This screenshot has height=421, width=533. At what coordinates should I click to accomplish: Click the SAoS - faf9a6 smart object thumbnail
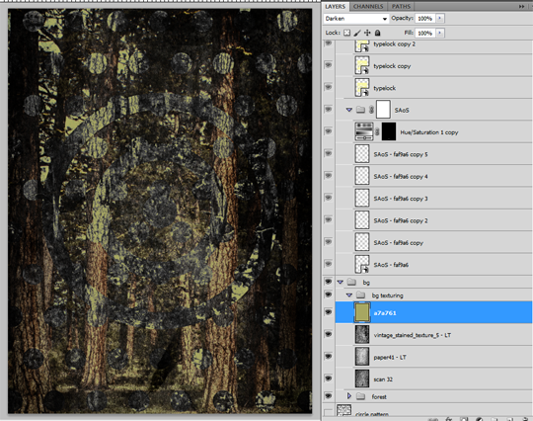[x=362, y=264]
